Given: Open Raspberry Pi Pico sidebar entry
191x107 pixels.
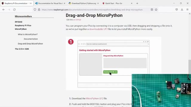Looking at the screenshot, I should (23, 26).
